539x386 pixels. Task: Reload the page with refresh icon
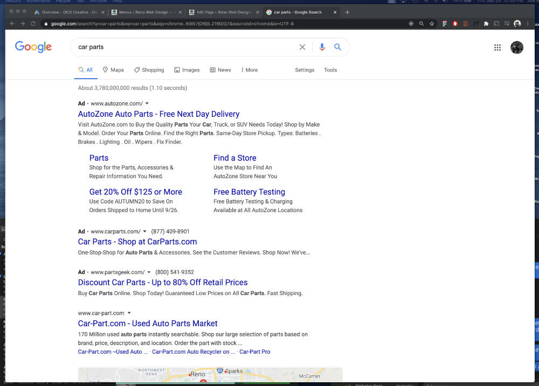click(33, 24)
